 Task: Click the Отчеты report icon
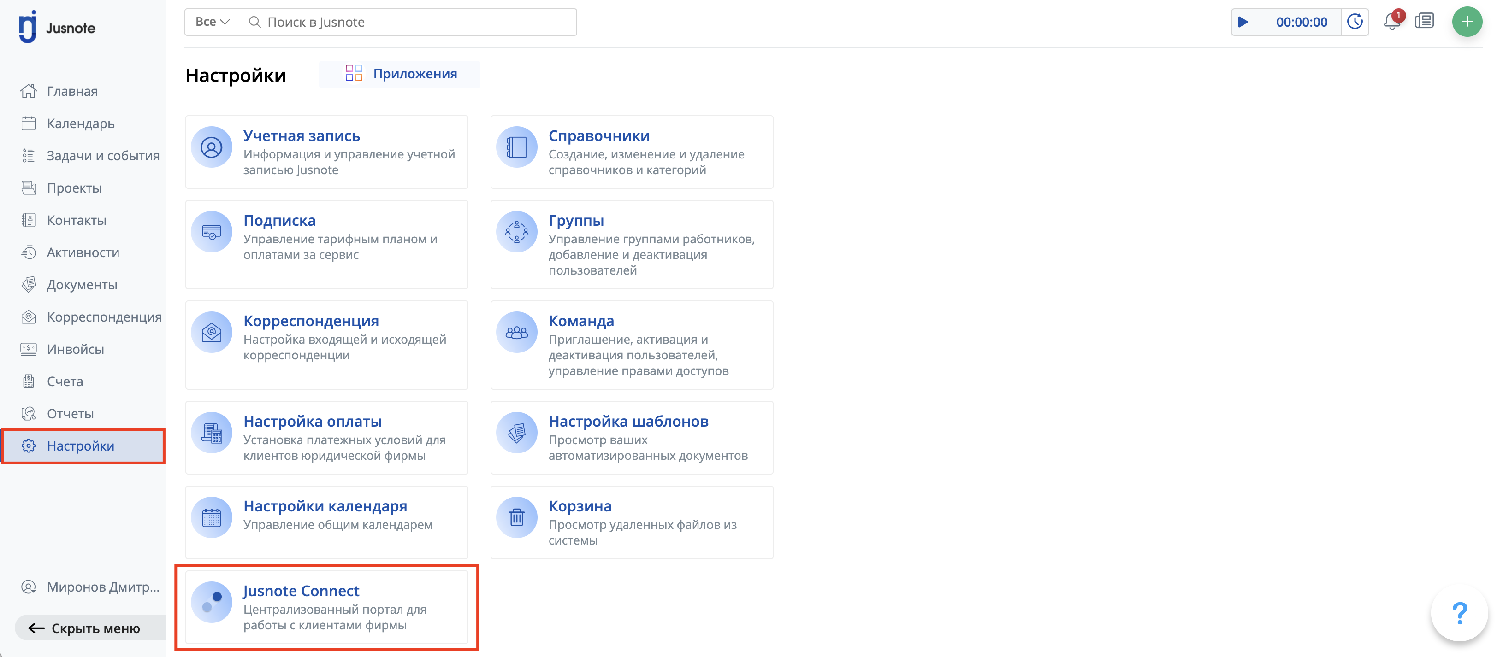pos(29,413)
